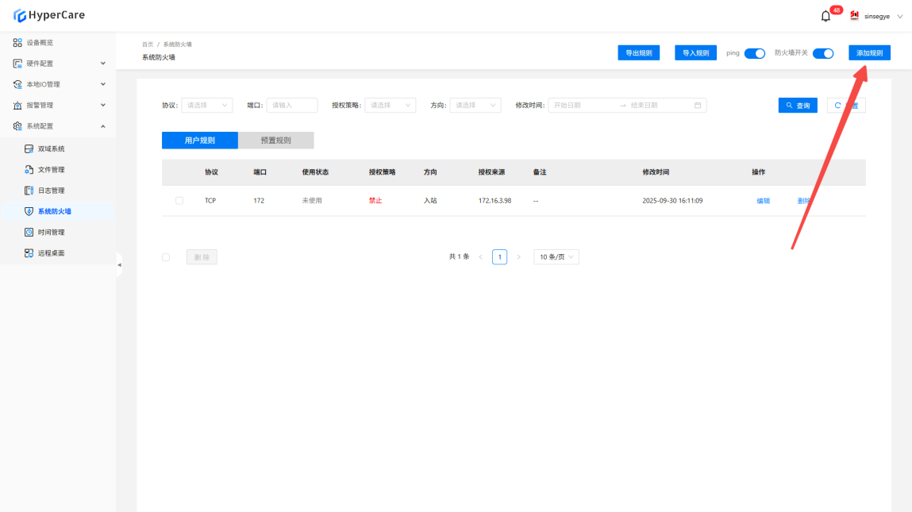Image resolution: width=912 pixels, height=512 pixels.
Task: Open the 授权策略 dropdown filter
Action: (x=390, y=105)
